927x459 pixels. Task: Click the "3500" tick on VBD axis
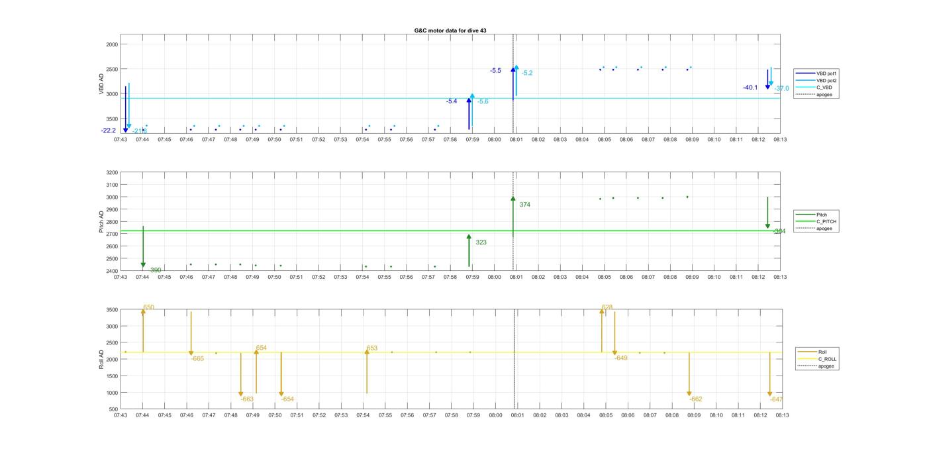click(112, 119)
